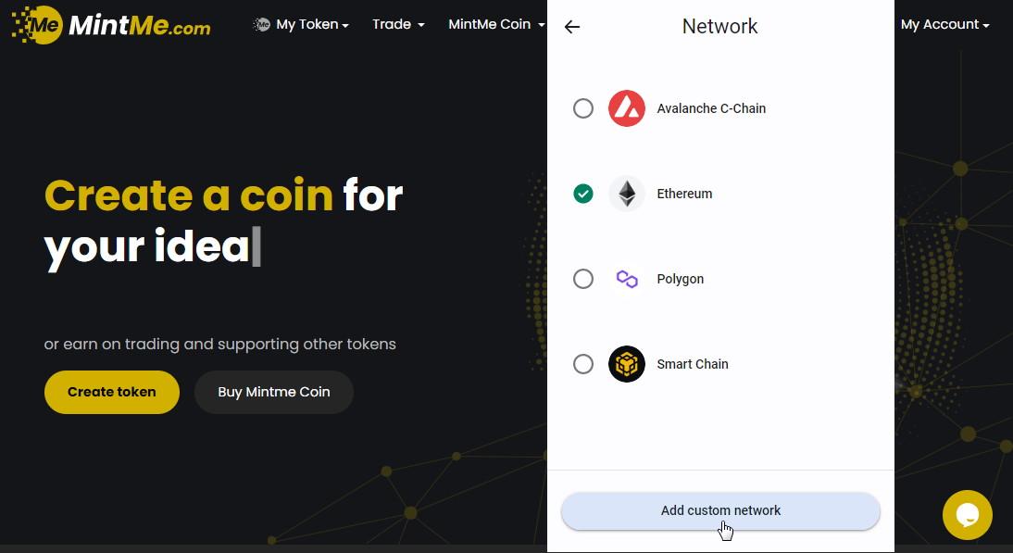Screen dimensions: 1013x553
Task: Expand the My Account dropdown
Action: point(944,25)
